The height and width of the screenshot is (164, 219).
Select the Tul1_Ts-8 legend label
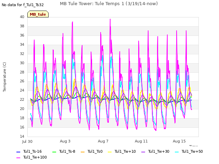point(67,151)
